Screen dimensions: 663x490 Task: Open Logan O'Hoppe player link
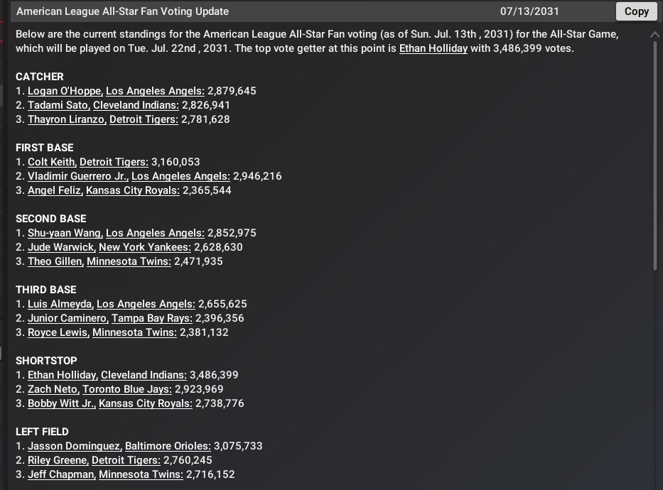(x=65, y=91)
